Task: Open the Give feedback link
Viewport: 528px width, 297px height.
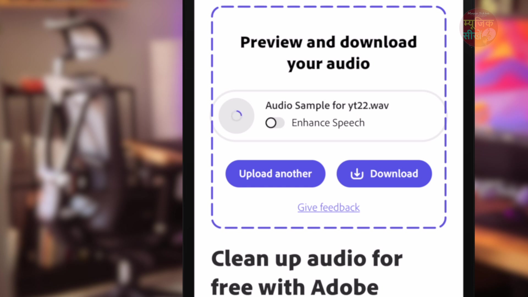Action: pos(329,207)
